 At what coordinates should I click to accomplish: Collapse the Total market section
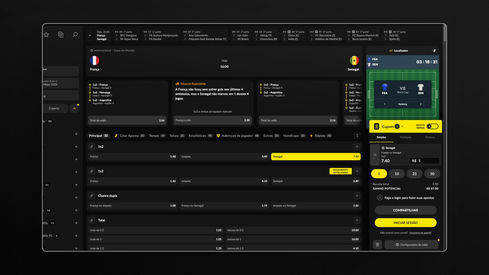coord(357,220)
